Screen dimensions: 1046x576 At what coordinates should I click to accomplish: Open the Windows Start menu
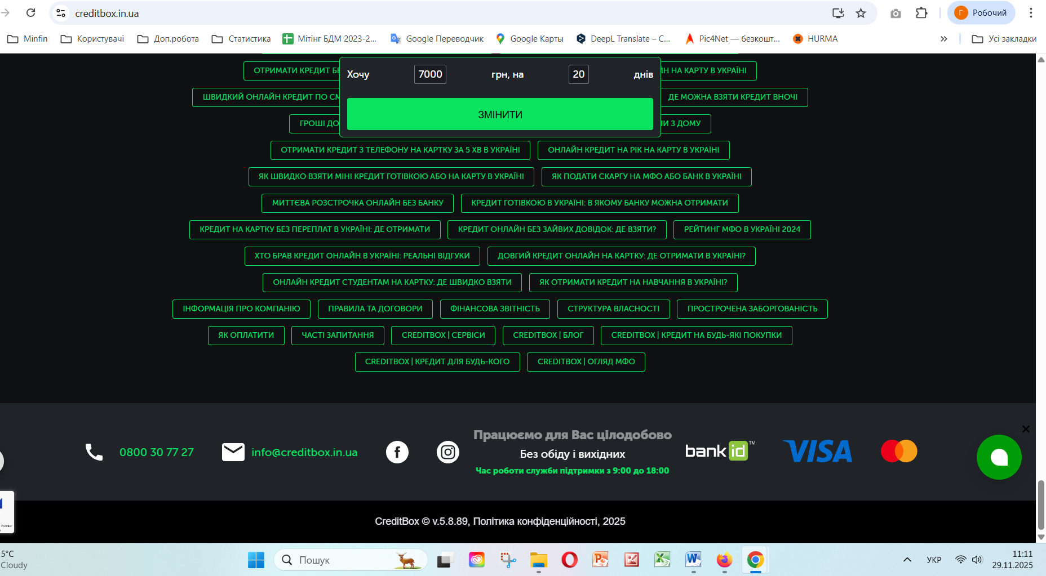(256, 560)
